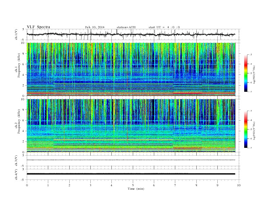Click the time axis tick label "7"
Screen dimensions: 269x208
(175, 185)
